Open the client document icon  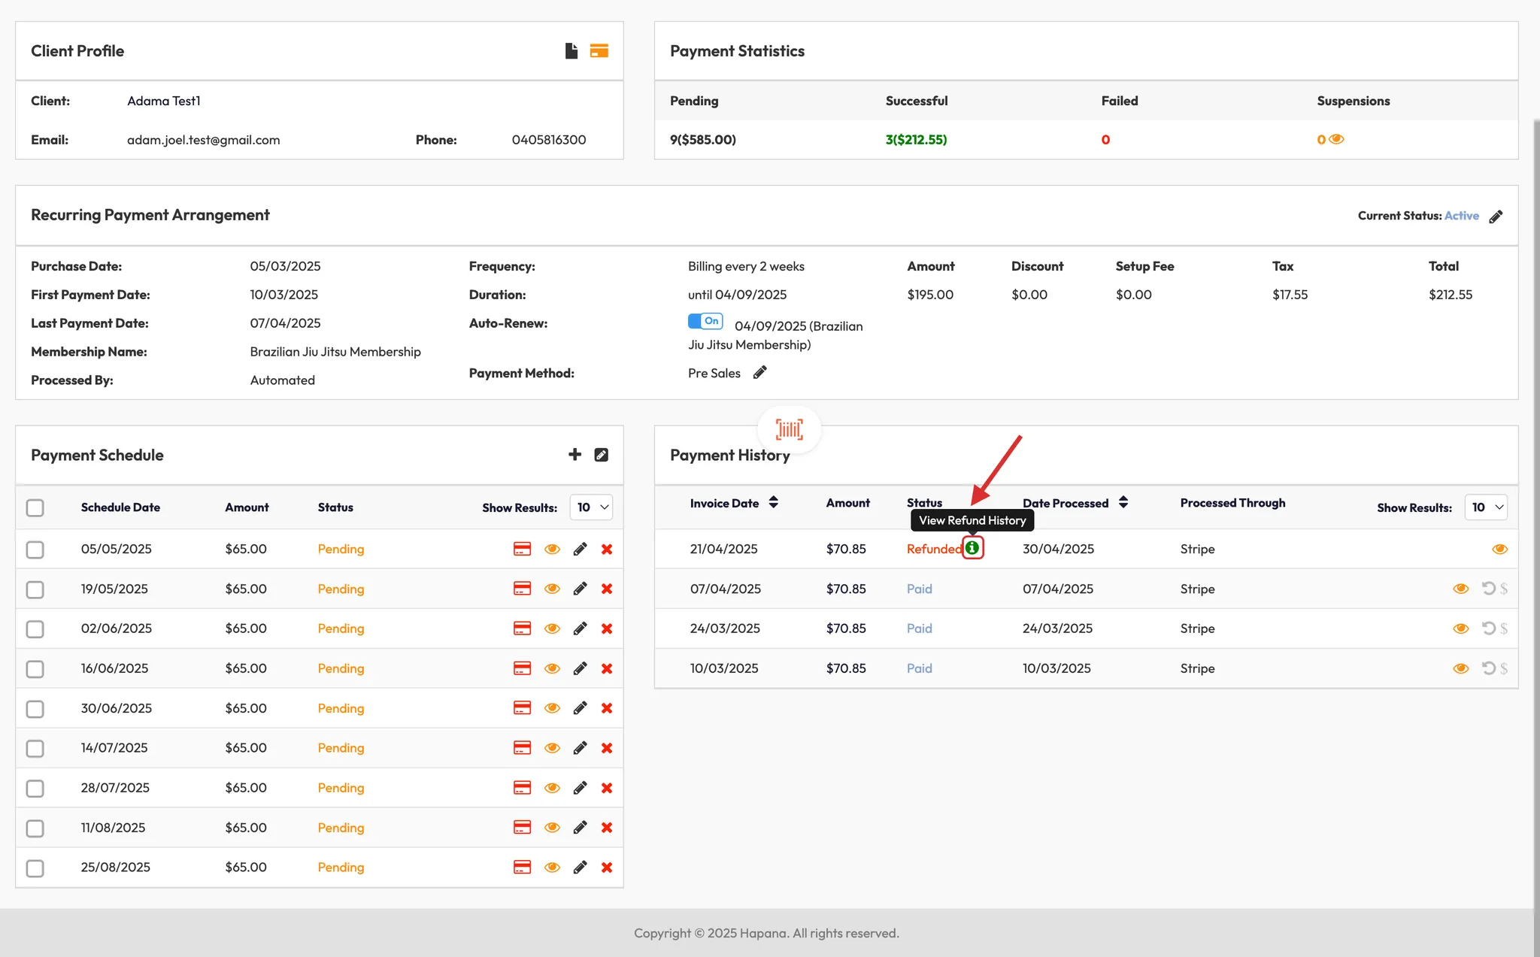pyautogui.click(x=571, y=51)
